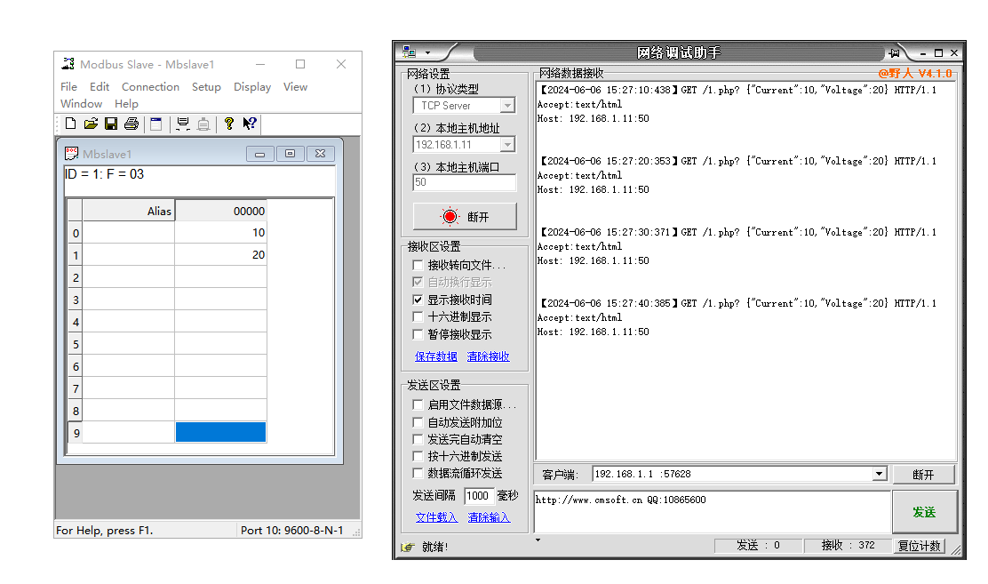This screenshot has width=988, height=584.
Task: Click the 文件载入 link
Action: pyautogui.click(x=436, y=517)
